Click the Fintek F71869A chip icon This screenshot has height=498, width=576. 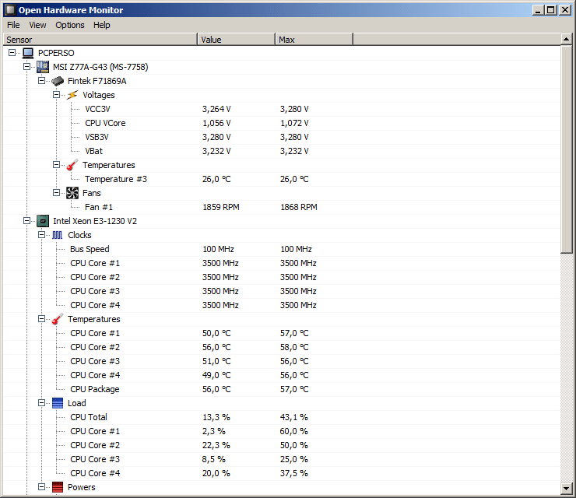click(x=58, y=81)
